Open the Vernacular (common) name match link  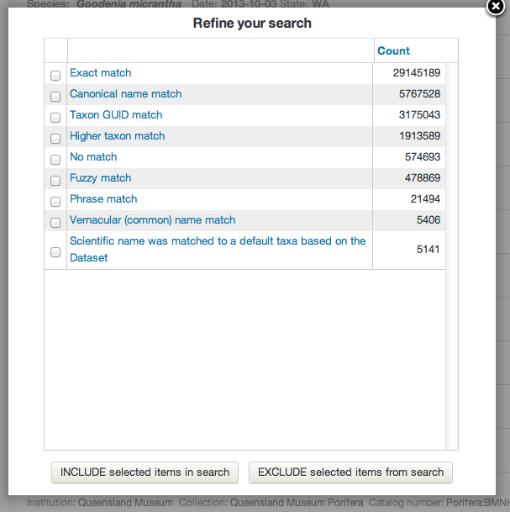point(153,220)
